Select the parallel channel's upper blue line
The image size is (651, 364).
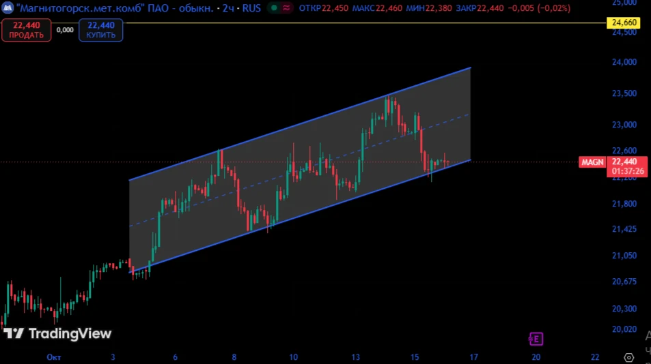(300, 124)
